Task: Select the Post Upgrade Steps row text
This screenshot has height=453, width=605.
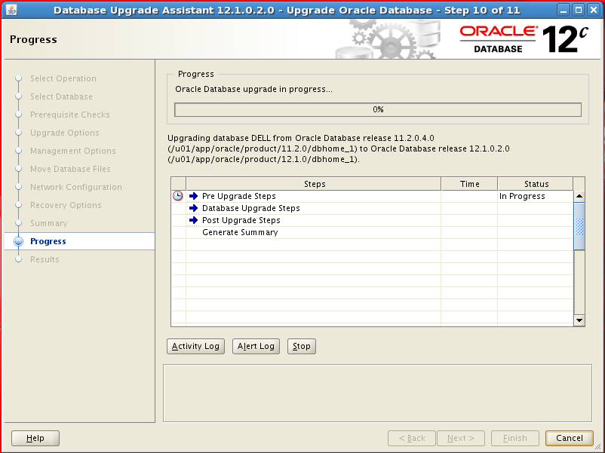Action: (241, 220)
